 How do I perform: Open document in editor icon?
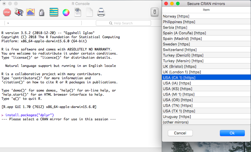[x=78, y=12]
